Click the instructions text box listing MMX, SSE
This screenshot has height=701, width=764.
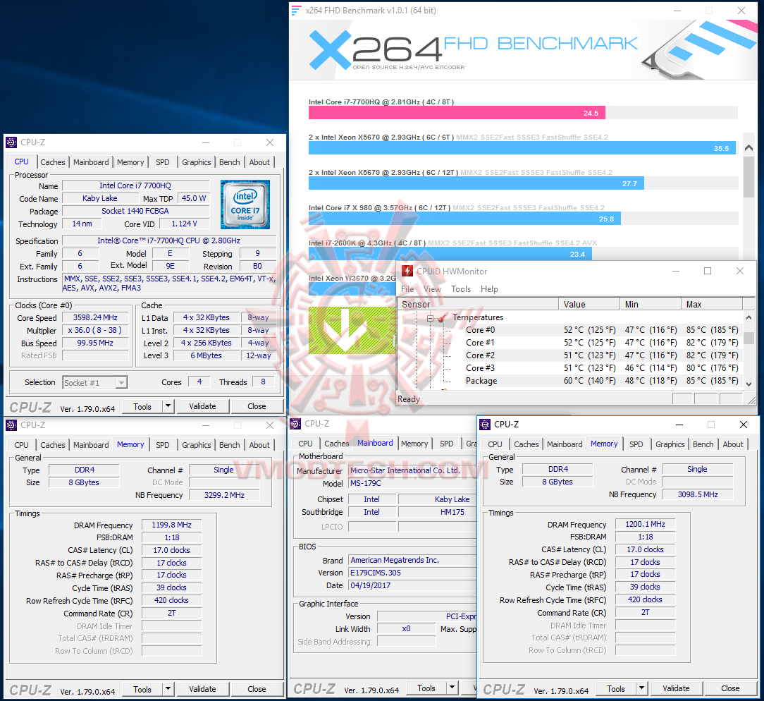point(169,284)
